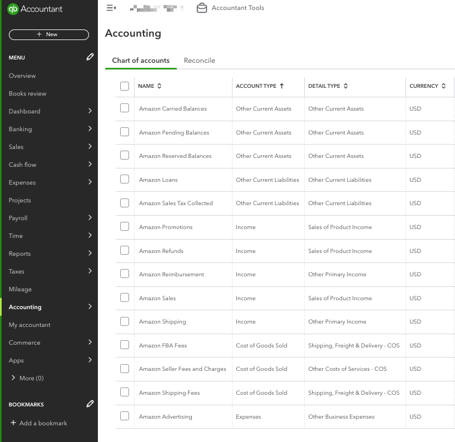Collapse the sidebar with the hamburger icon

pyautogui.click(x=111, y=8)
